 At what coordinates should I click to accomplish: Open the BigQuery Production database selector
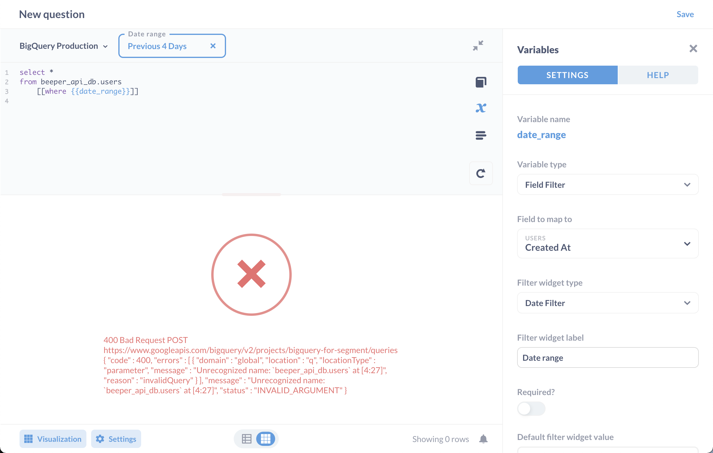click(63, 46)
